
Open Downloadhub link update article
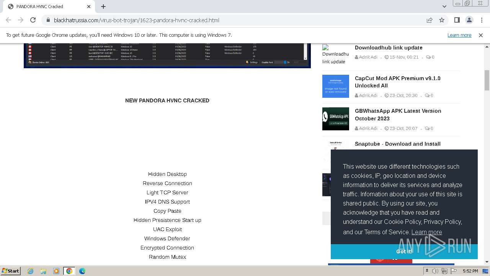[389, 48]
